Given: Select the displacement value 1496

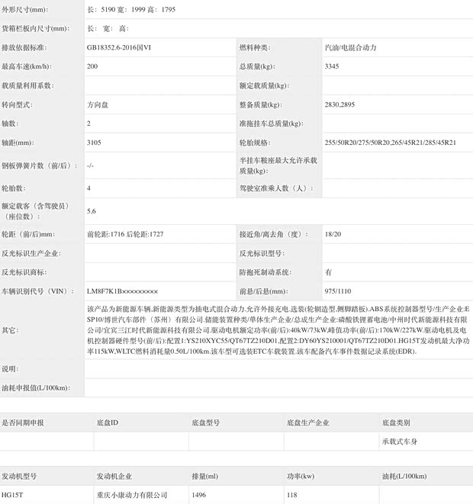Looking at the screenshot, I should point(198,495).
